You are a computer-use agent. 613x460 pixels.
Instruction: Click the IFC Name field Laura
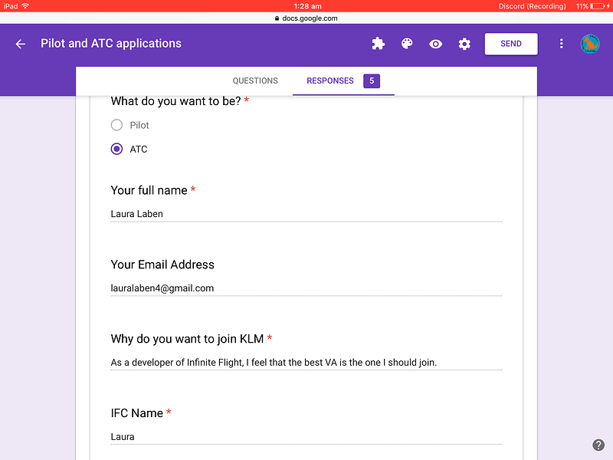click(x=306, y=437)
